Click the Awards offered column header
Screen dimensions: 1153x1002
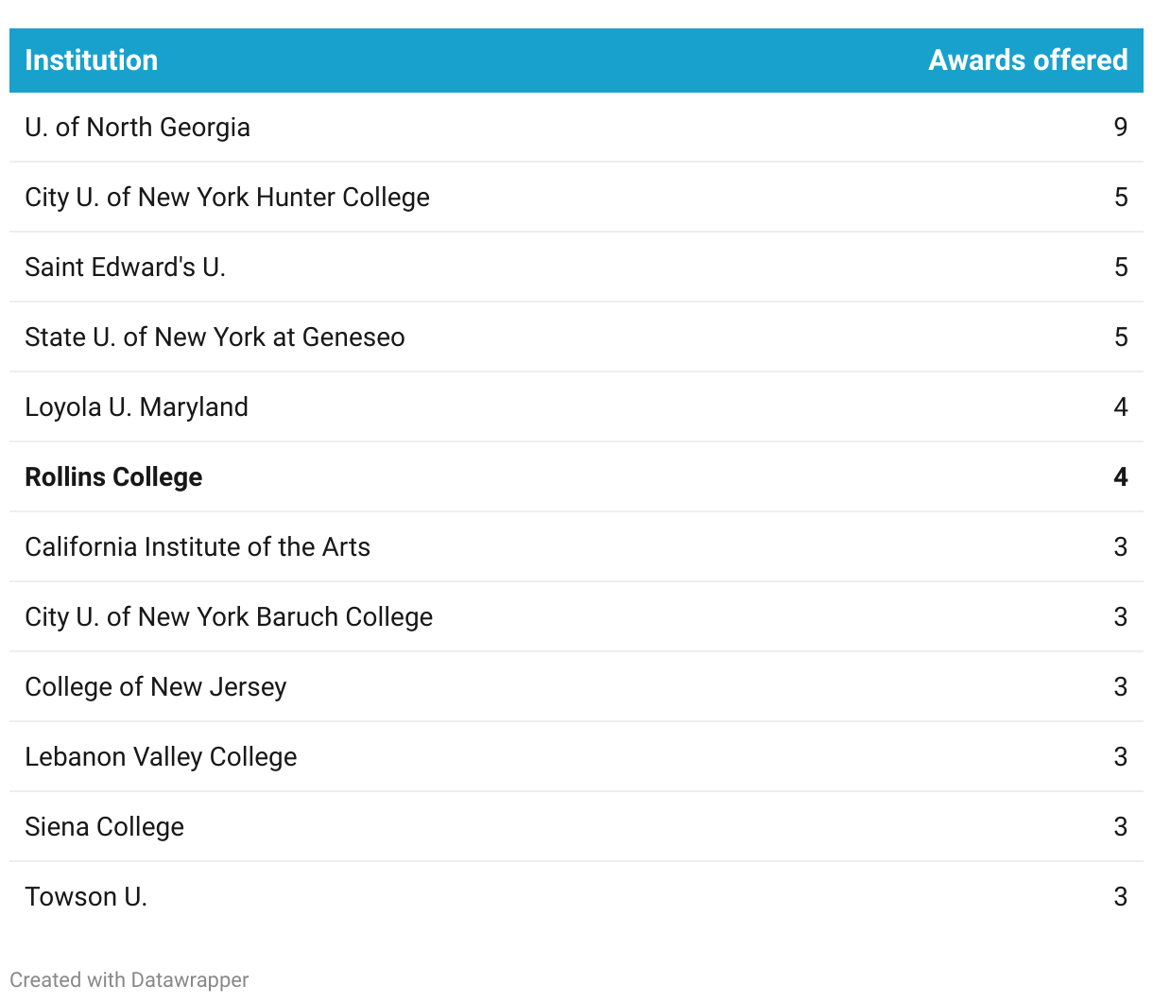click(x=1027, y=60)
